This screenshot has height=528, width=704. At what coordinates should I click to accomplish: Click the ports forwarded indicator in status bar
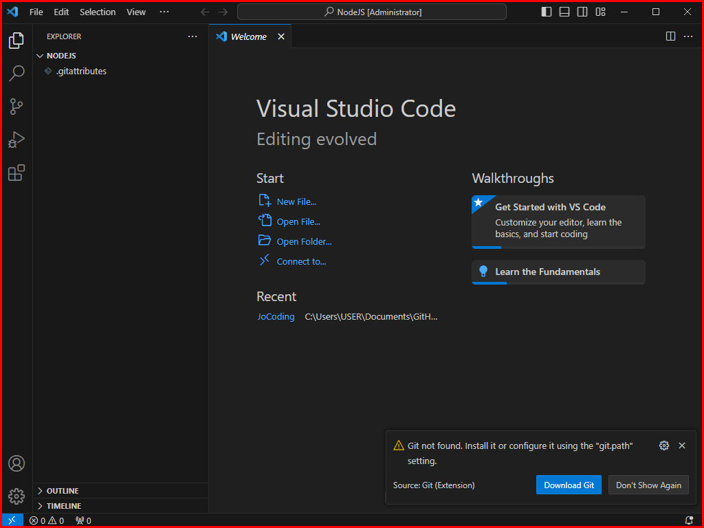pos(83,520)
